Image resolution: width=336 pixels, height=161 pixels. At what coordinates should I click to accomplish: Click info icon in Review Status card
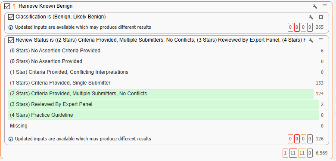[x=11, y=139]
